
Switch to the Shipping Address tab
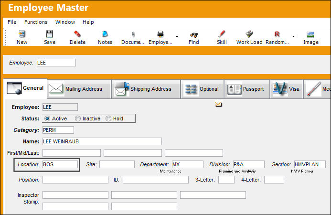[x=146, y=89]
